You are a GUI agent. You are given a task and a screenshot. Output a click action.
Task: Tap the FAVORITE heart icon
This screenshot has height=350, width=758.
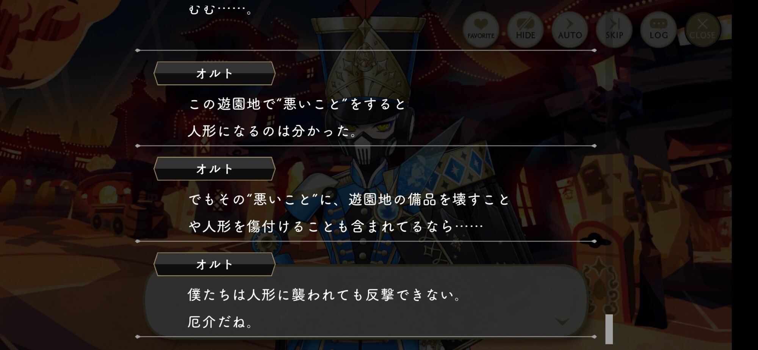point(481,30)
